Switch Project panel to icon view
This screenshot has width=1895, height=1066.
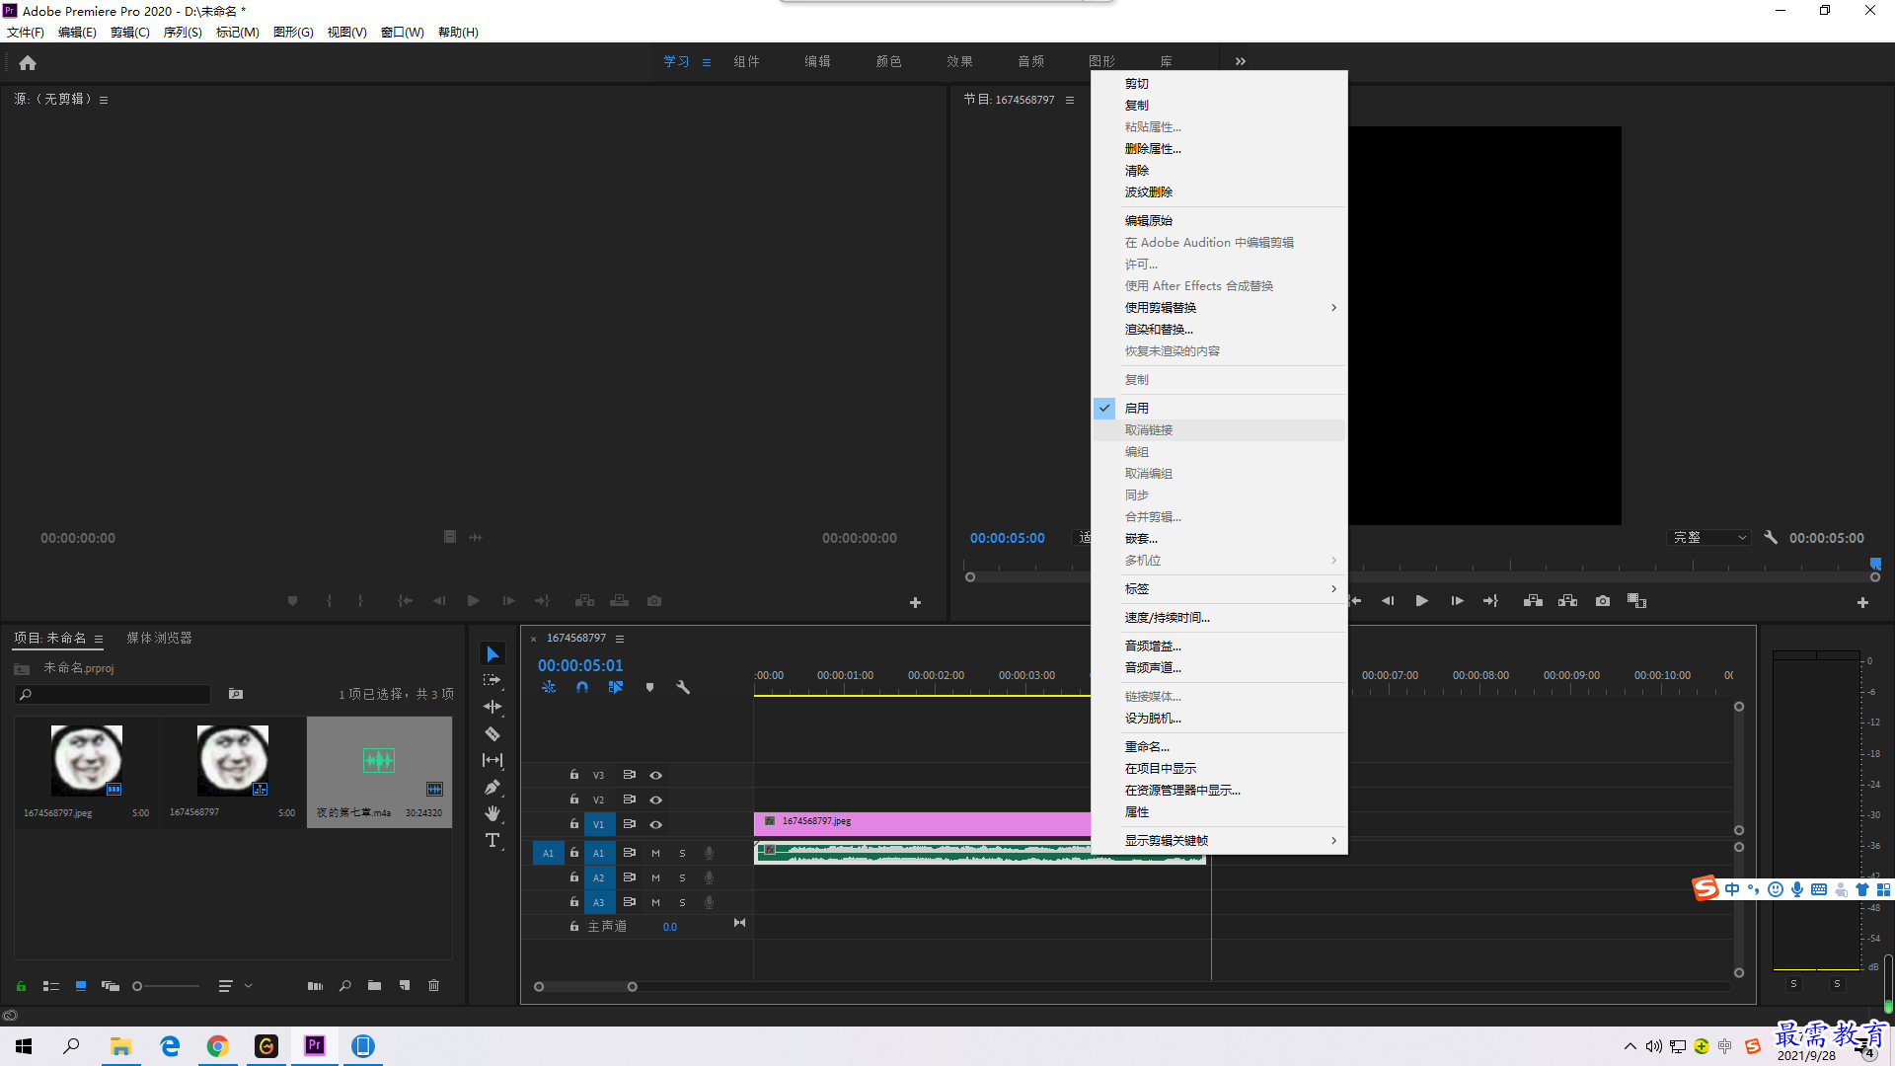81,986
